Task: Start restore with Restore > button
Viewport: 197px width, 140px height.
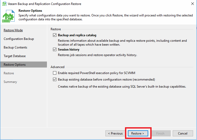Action: (x=138, y=133)
